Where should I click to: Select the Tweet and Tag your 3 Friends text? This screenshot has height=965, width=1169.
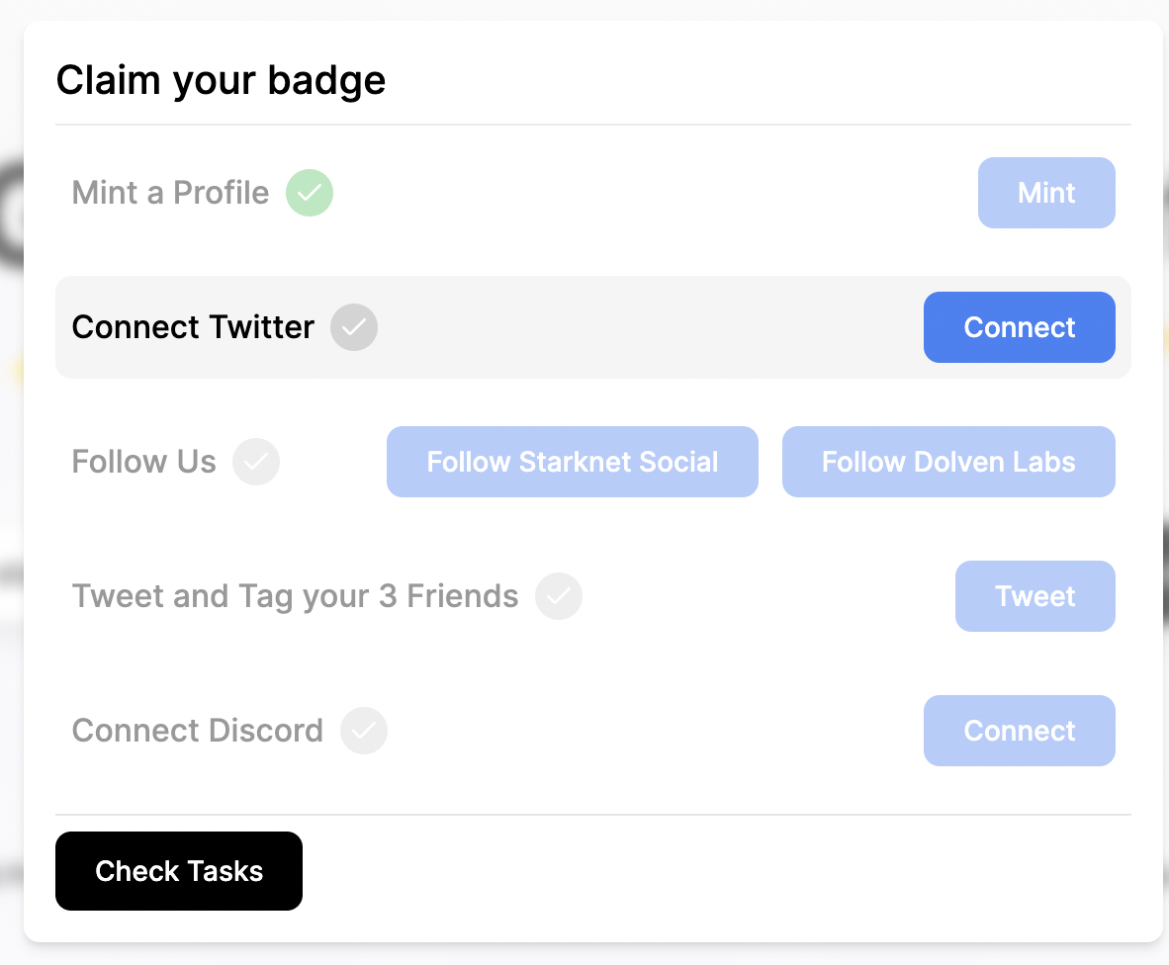coord(295,596)
